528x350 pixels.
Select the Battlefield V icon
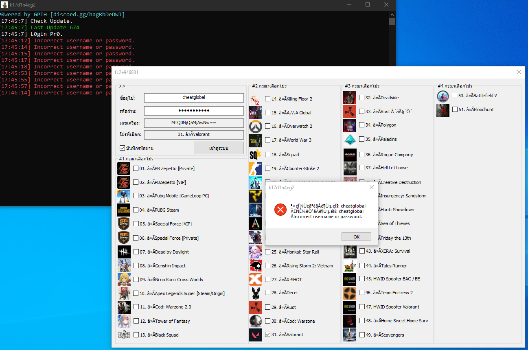coord(443,96)
